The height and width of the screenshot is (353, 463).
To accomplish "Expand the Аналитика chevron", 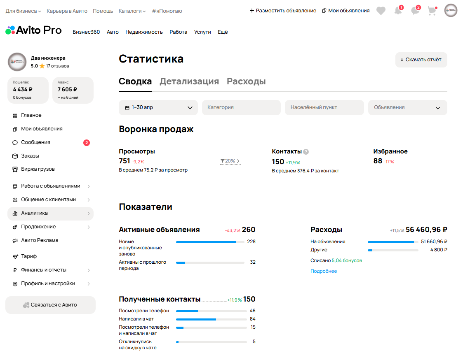I will [89, 214].
